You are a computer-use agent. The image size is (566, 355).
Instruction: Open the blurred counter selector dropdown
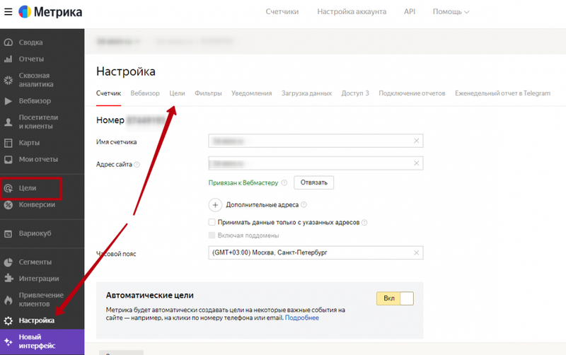coord(118,42)
